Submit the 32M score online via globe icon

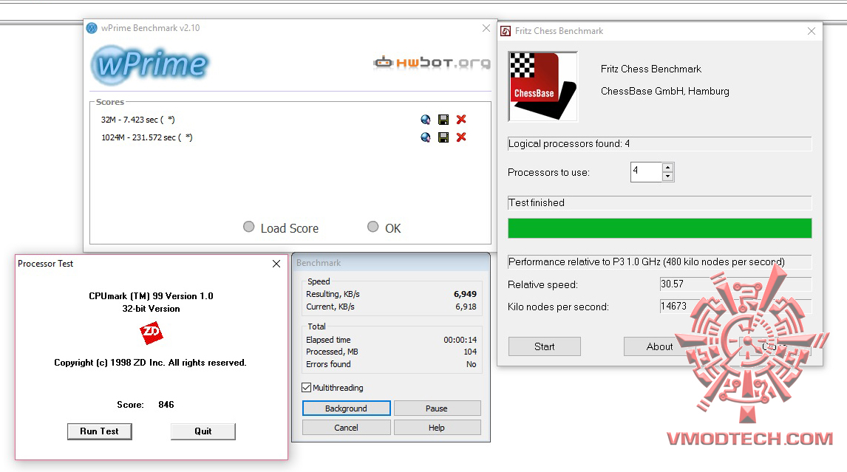[x=426, y=120]
